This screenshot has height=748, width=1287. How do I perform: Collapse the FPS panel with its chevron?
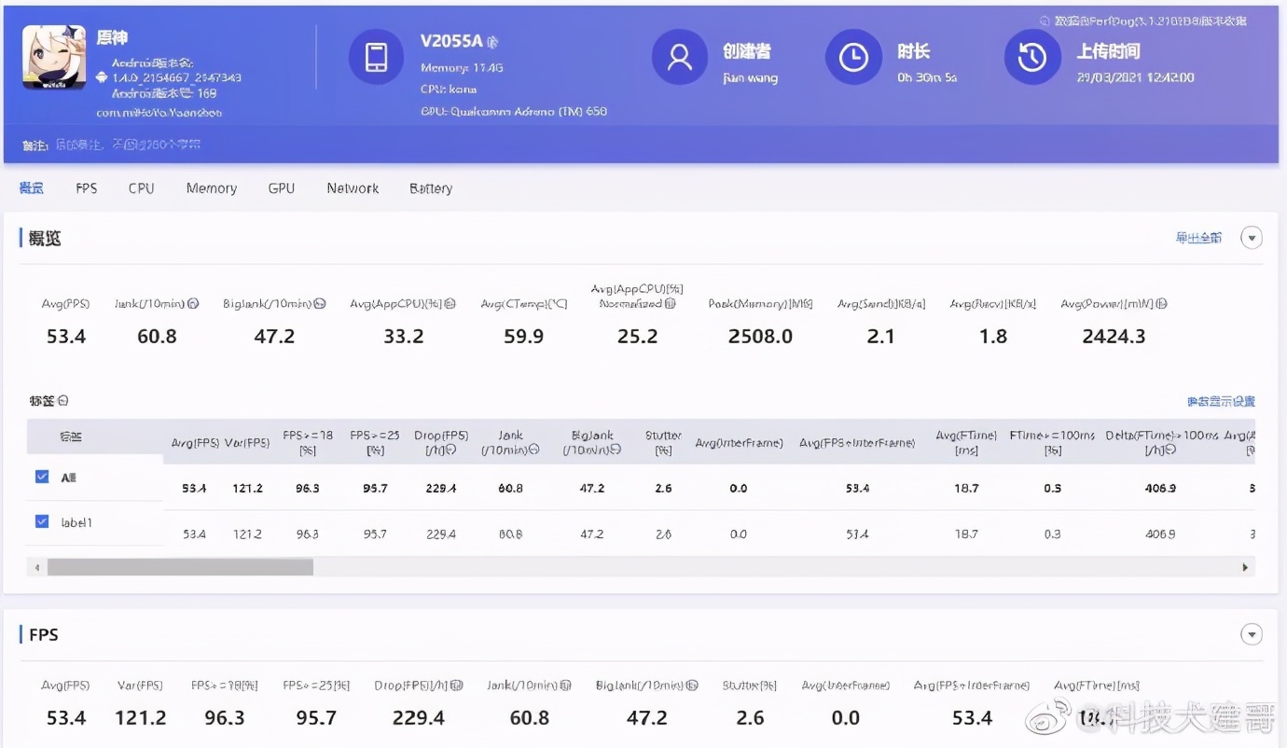point(1252,633)
